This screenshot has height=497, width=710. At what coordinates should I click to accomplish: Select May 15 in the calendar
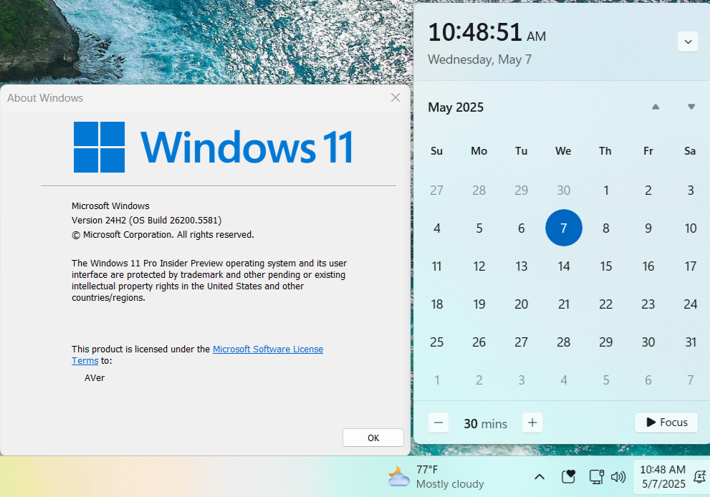pyautogui.click(x=606, y=266)
